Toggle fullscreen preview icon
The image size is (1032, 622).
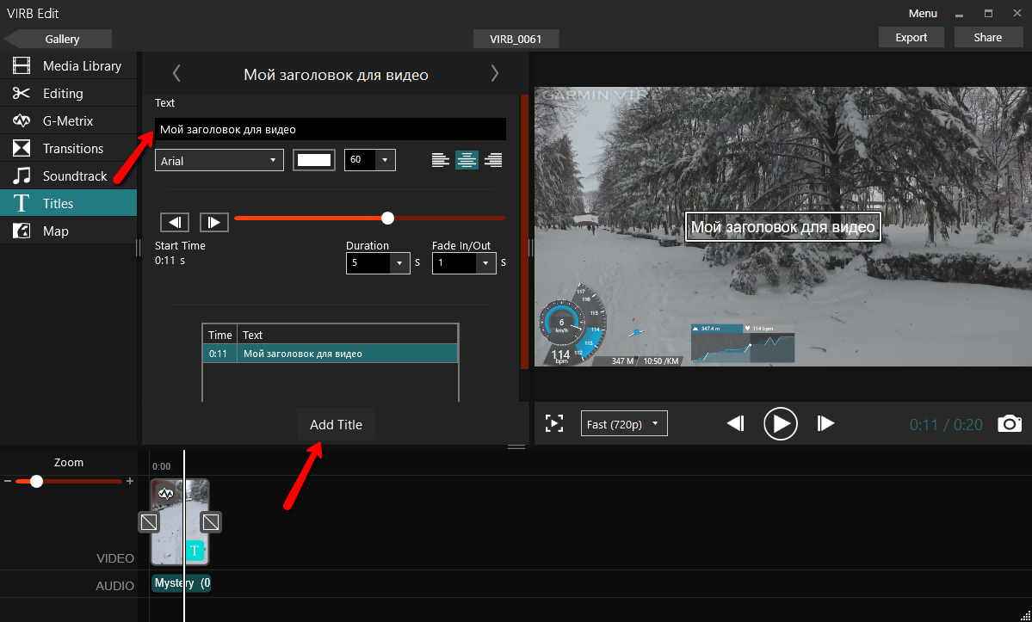point(554,423)
